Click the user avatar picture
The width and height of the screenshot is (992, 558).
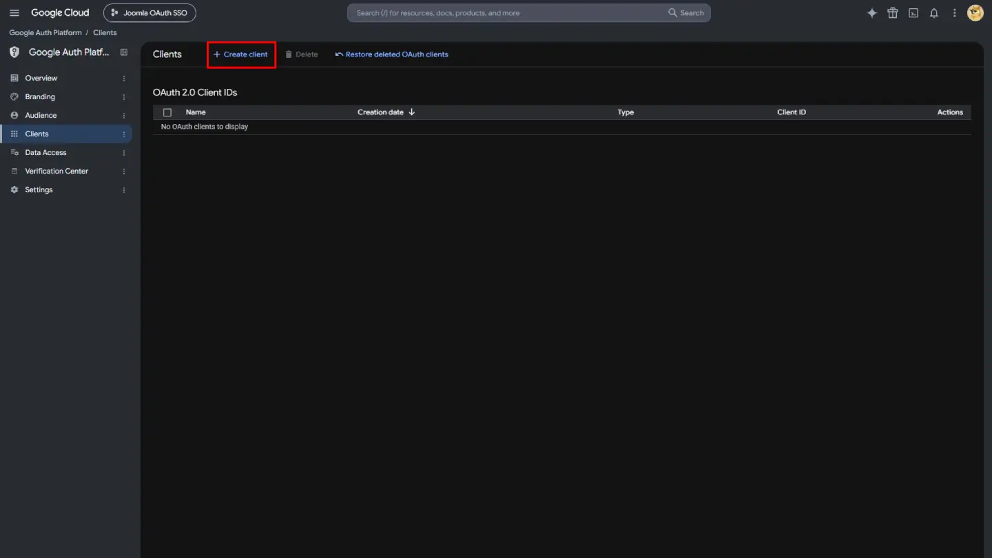[975, 13]
